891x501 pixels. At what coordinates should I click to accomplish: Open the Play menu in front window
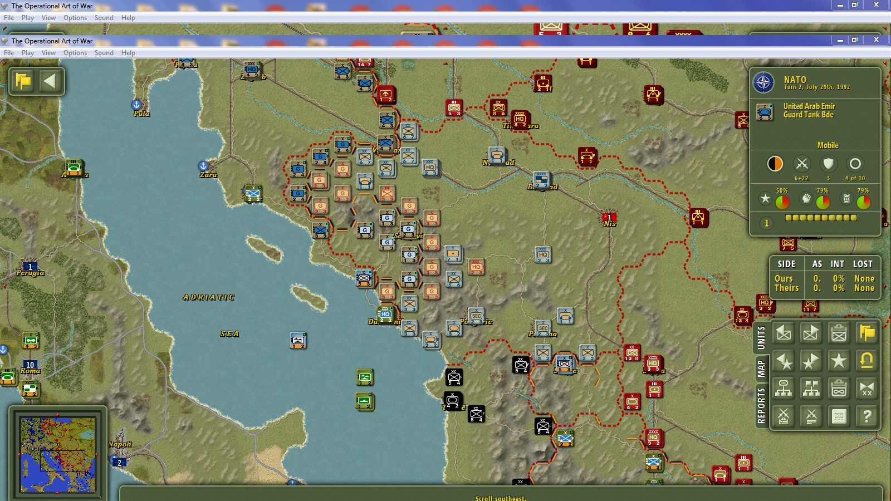point(28,53)
